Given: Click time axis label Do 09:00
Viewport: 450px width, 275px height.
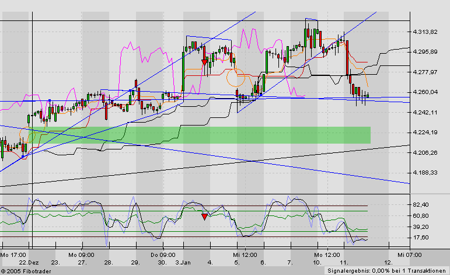Looking at the screenshot, I should [x=163, y=255].
